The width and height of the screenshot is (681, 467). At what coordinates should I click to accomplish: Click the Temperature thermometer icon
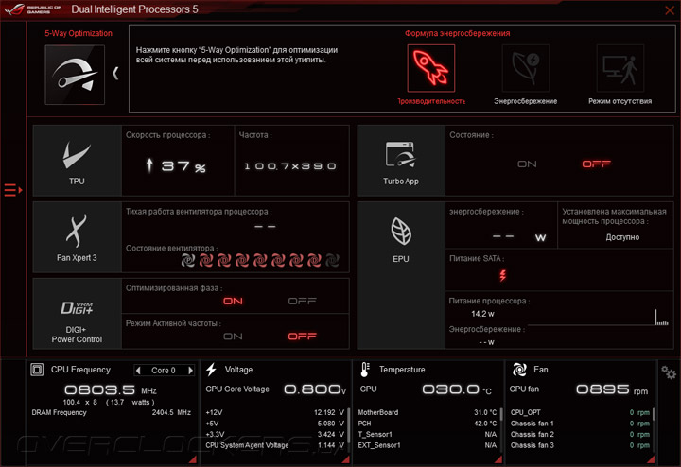click(365, 370)
